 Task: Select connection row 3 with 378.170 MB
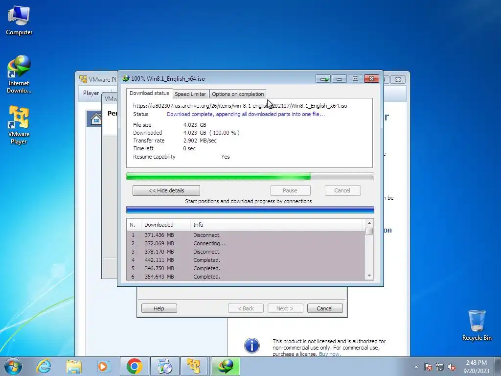[x=246, y=252]
